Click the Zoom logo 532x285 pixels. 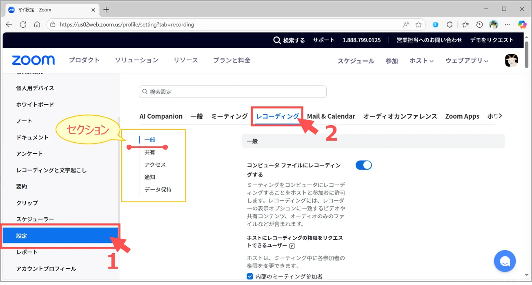(33, 60)
